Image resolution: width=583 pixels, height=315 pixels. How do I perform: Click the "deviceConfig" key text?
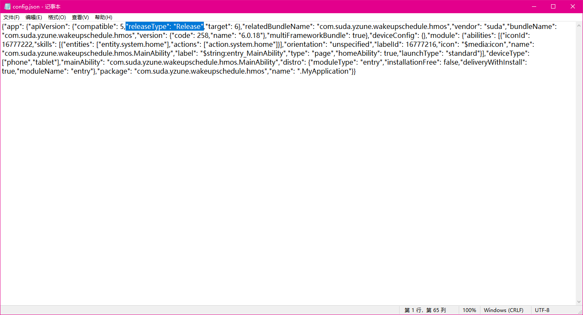pyautogui.click(x=394, y=35)
